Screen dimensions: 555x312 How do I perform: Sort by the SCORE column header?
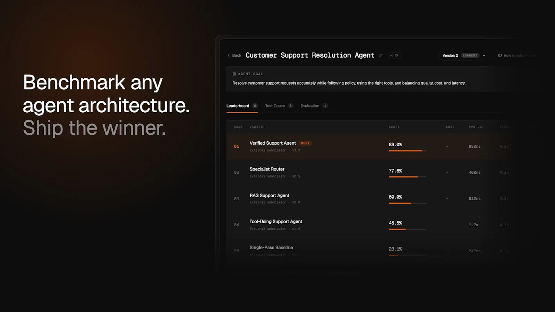click(x=394, y=127)
